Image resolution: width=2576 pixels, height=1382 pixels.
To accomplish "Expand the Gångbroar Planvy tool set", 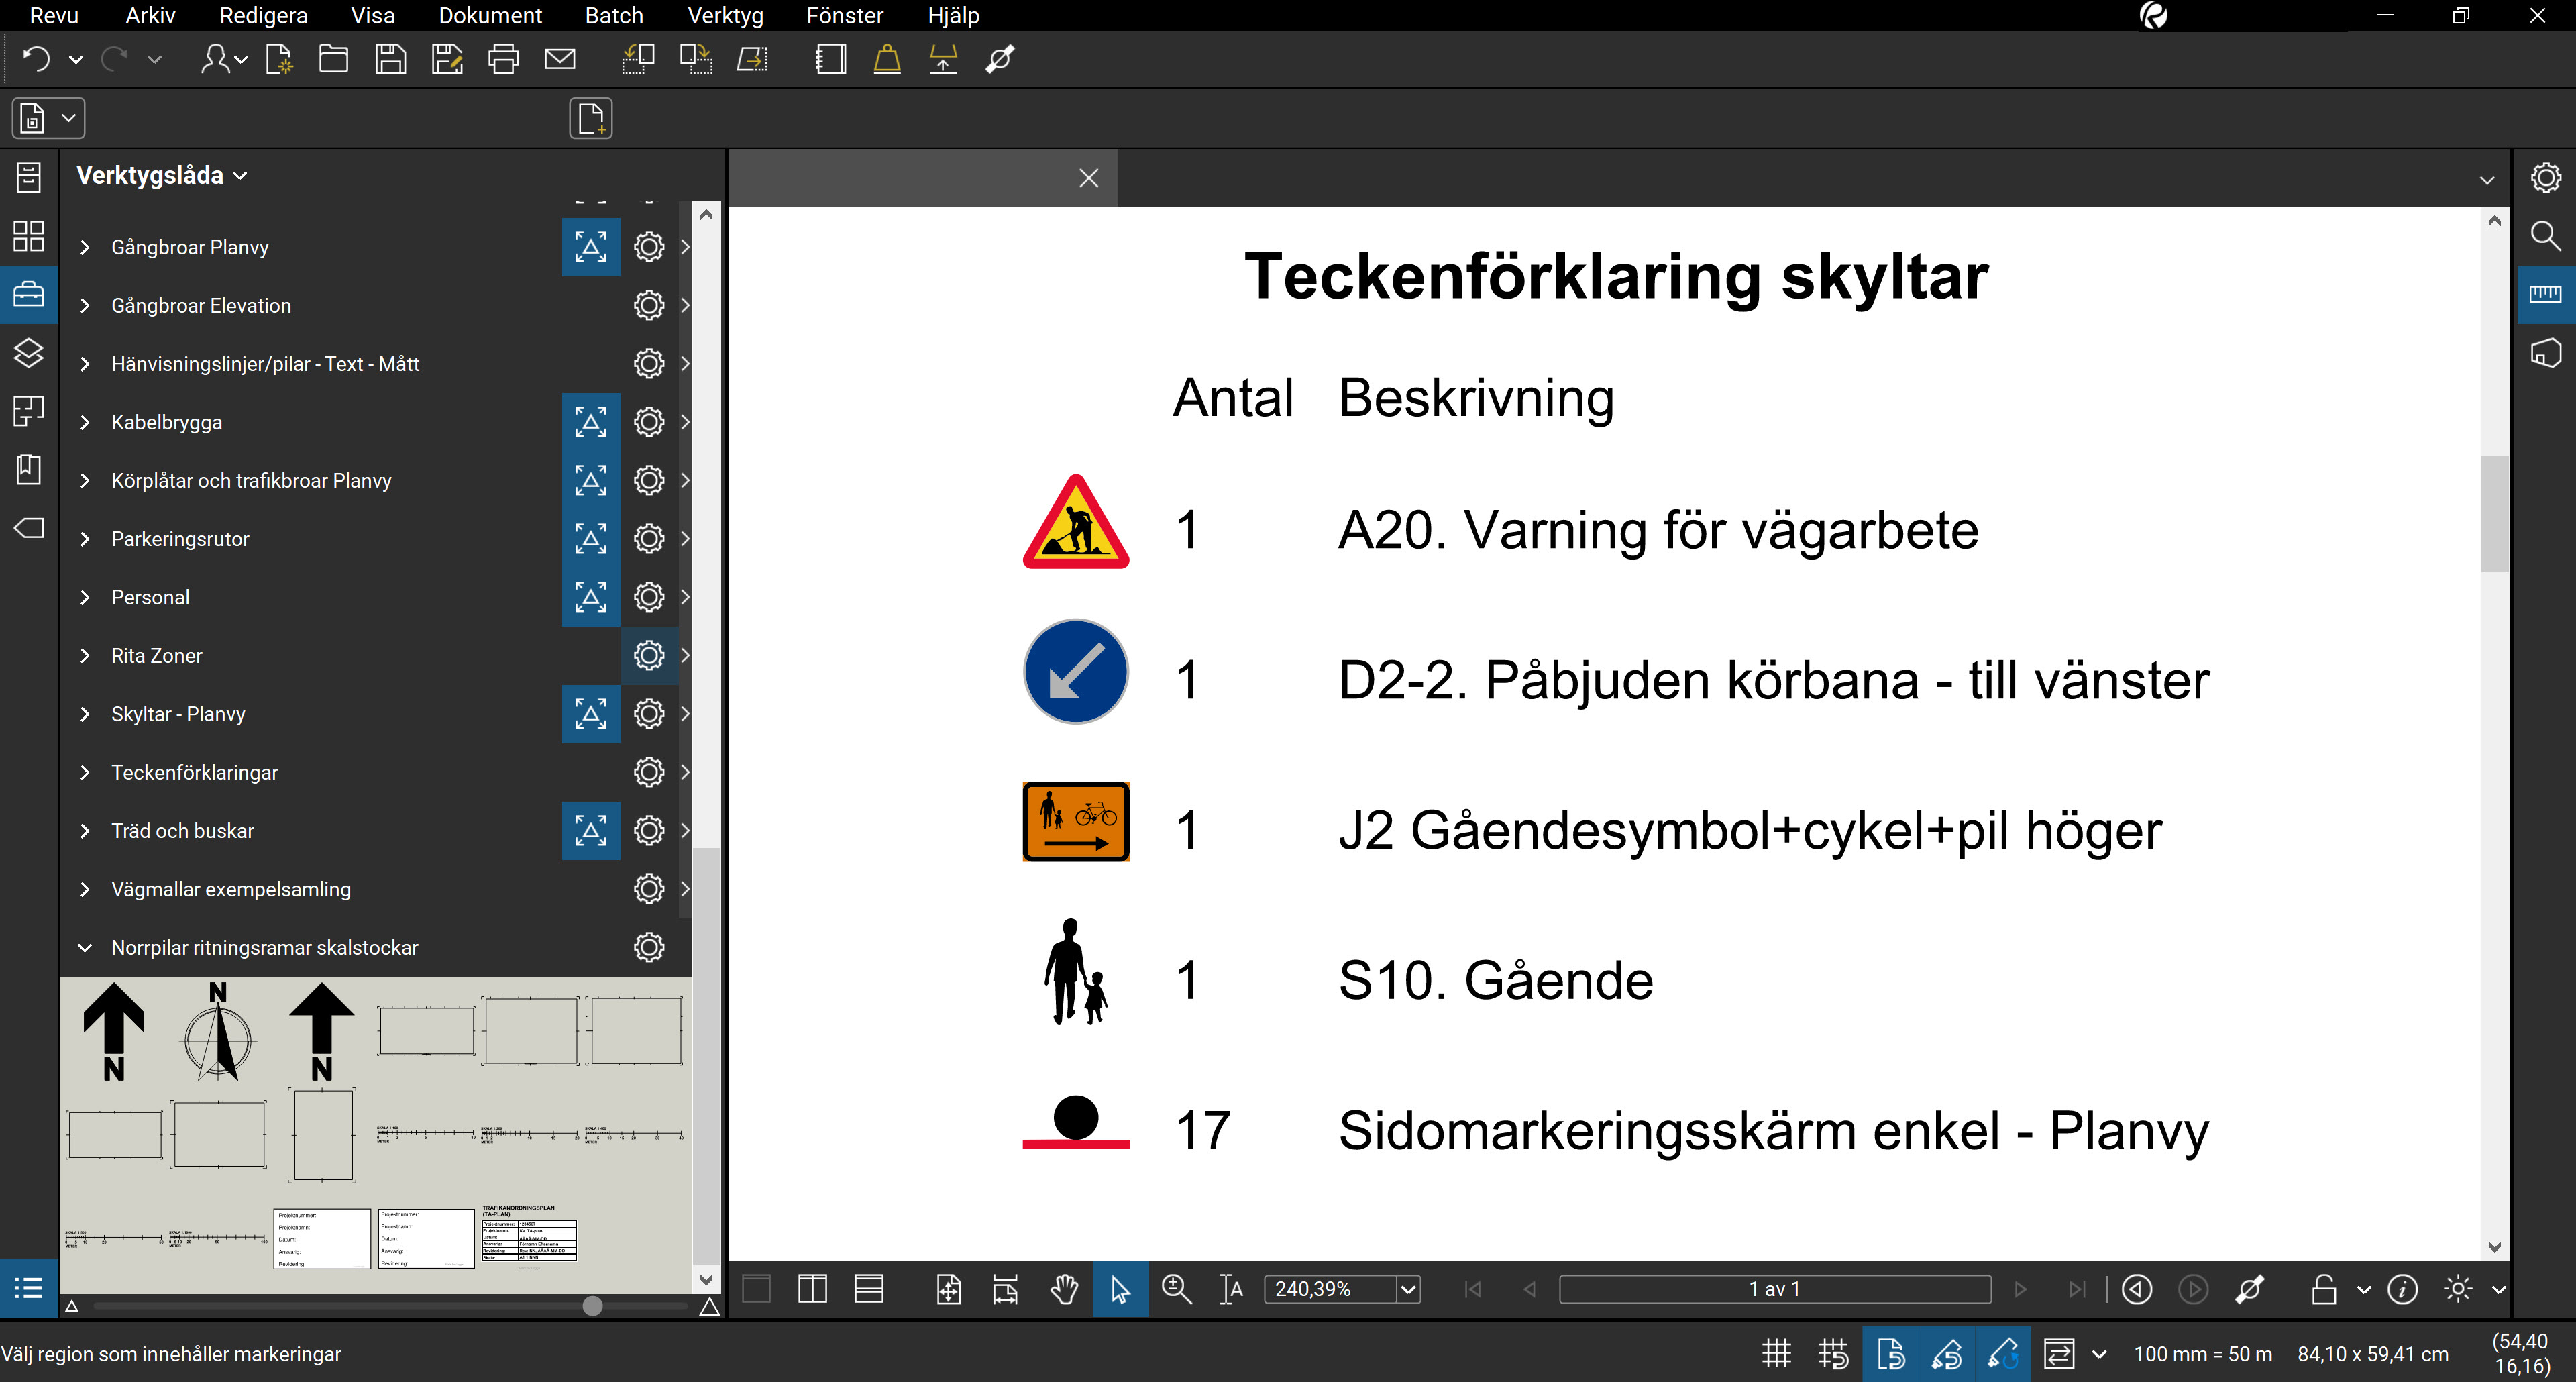I will [x=86, y=246].
